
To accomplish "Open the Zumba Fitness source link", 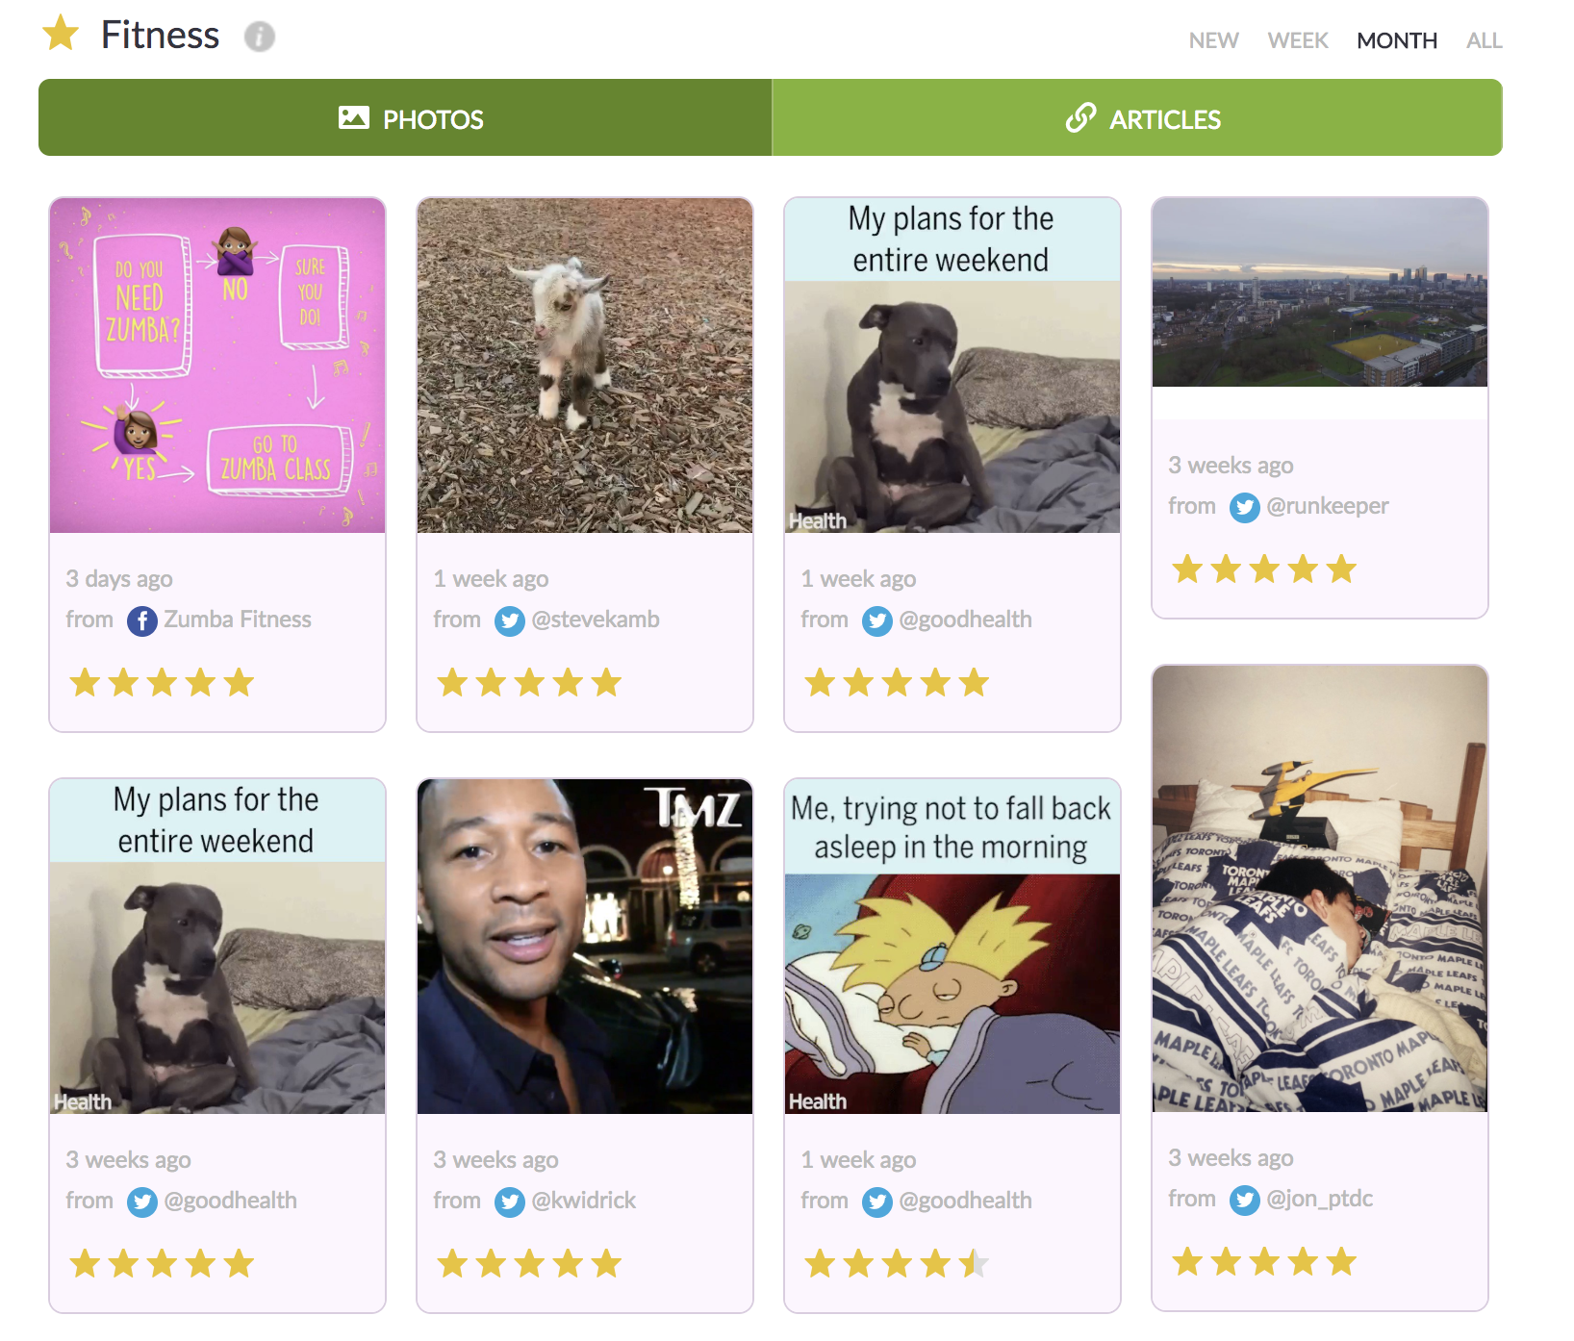I will click(x=238, y=620).
